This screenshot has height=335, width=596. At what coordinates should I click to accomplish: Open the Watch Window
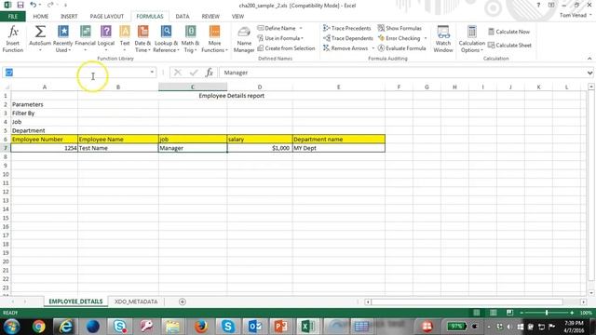point(443,39)
